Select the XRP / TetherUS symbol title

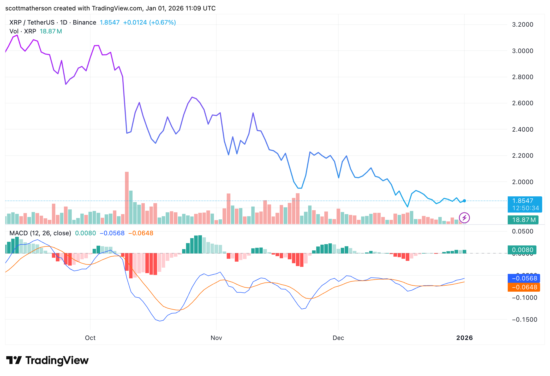pos(32,22)
